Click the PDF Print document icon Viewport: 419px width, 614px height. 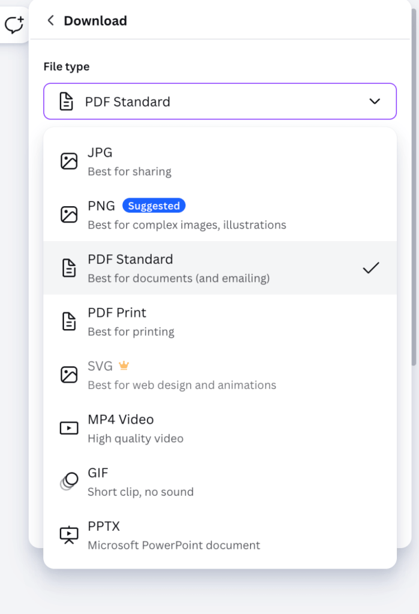click(x=69, y=320)
